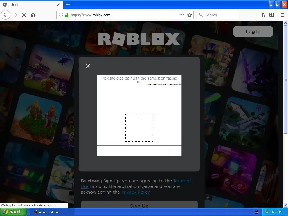This screenshot has height=216, width=288.
Task: Click the green secure padlock icon
Action: pyautogui.click(x=67, y=15)
